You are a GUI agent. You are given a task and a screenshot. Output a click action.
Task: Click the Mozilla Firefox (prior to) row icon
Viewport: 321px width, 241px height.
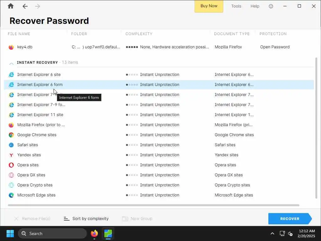click(x=11, y=125)
